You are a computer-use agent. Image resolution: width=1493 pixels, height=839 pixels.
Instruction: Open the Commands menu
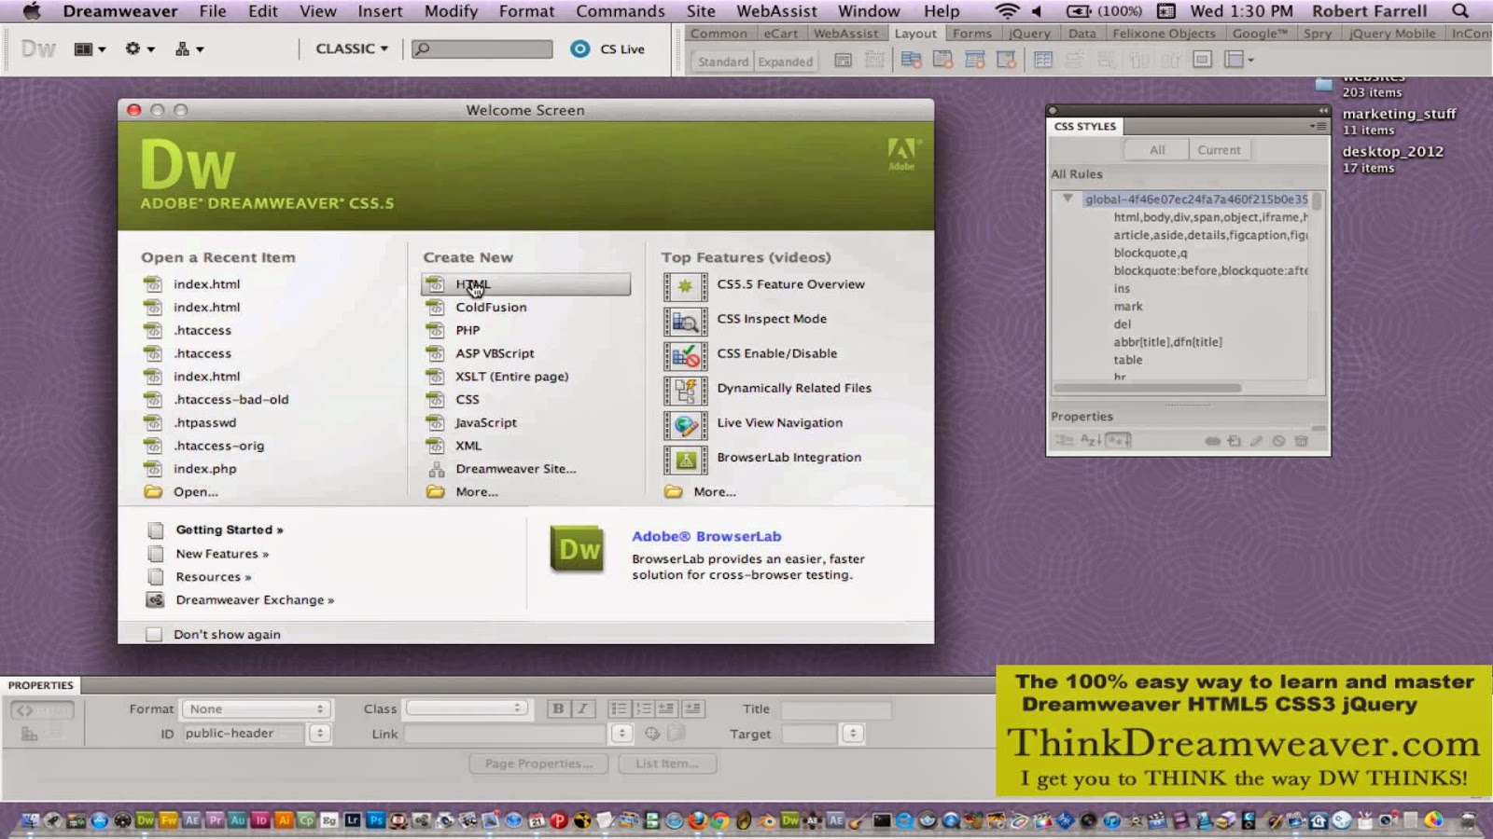[620, 11]
